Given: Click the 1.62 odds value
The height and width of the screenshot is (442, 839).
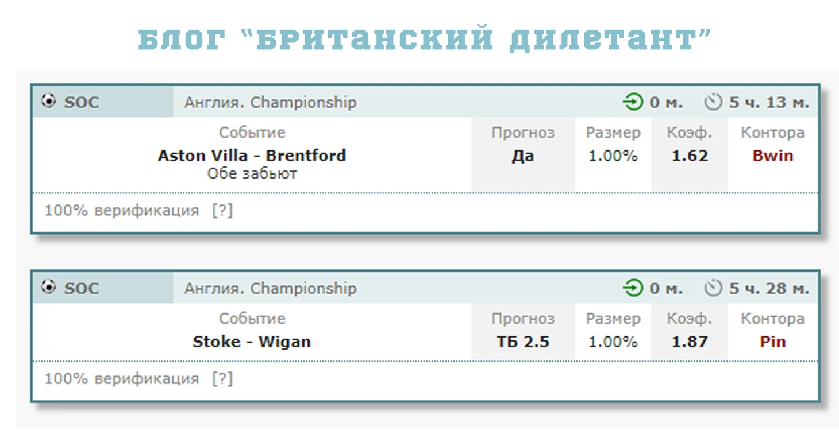Looking at the screenshot, I should click(x=690, y=156).
